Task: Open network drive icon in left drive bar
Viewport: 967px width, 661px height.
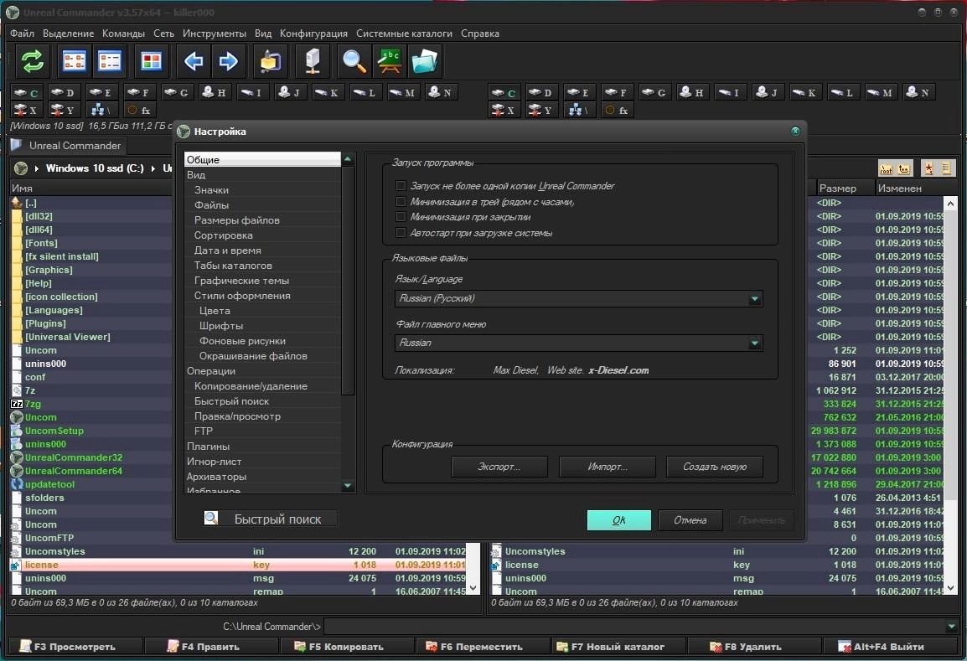Action: (x=101, y=111)
